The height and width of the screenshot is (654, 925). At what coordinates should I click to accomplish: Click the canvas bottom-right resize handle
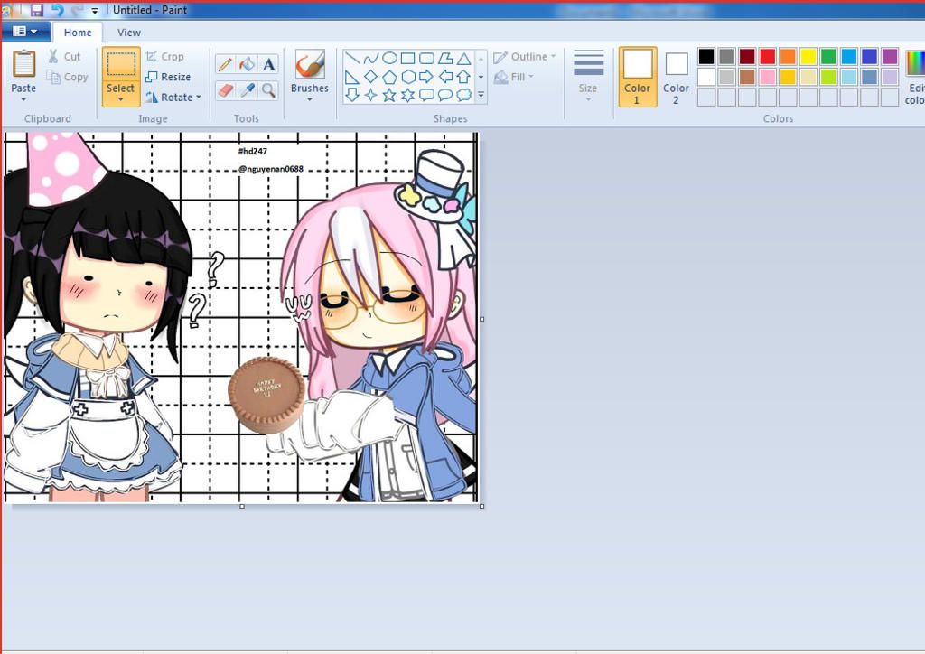482,506
